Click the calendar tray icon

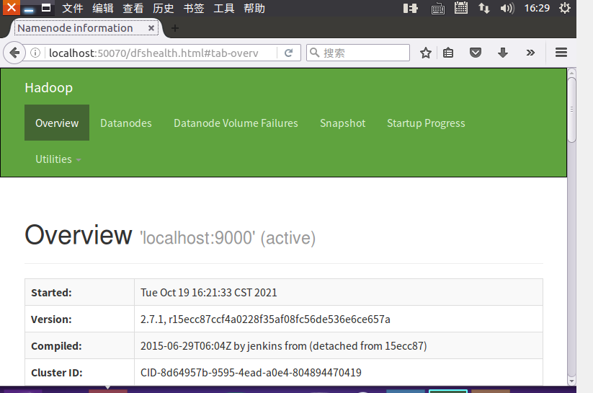point(461,8)
